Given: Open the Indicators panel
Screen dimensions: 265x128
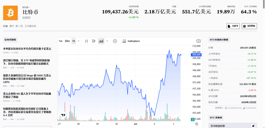Looking at the screenshot, I should 131,41.
